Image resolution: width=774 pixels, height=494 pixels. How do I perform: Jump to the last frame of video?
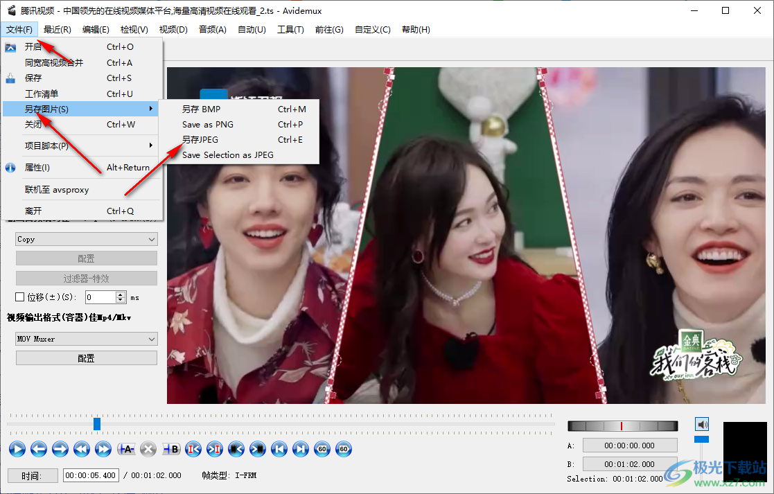pyautogui.click(x=300, y=449)
